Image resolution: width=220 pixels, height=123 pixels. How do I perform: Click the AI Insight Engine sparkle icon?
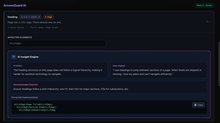(x=14, y=57)
